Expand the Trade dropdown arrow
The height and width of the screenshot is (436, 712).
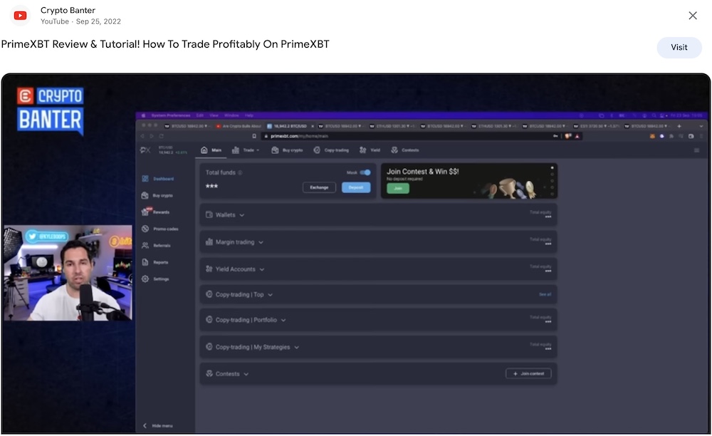pyautogui.click(x=258, y=150)
